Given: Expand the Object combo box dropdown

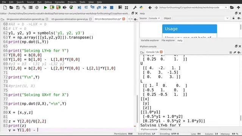Looking at the screenshot, I should click(227, 18).
